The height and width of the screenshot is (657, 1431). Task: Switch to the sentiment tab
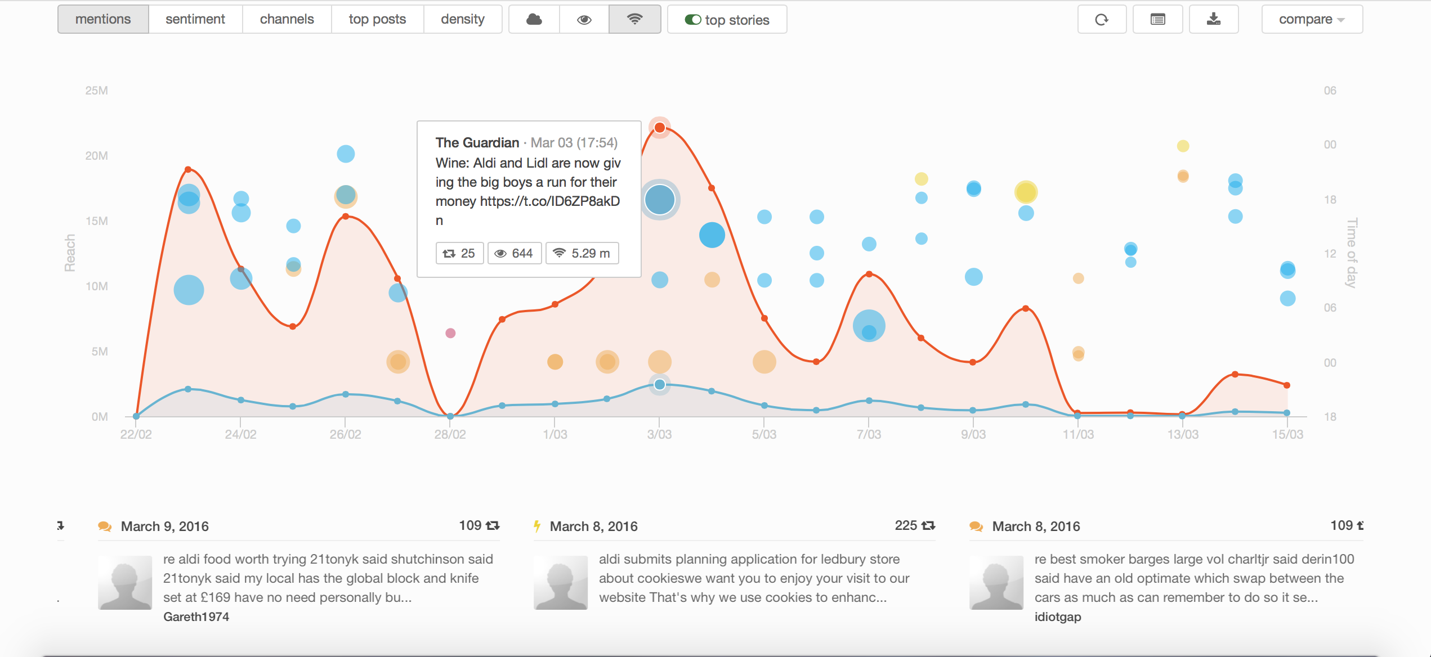pos(195,20)
